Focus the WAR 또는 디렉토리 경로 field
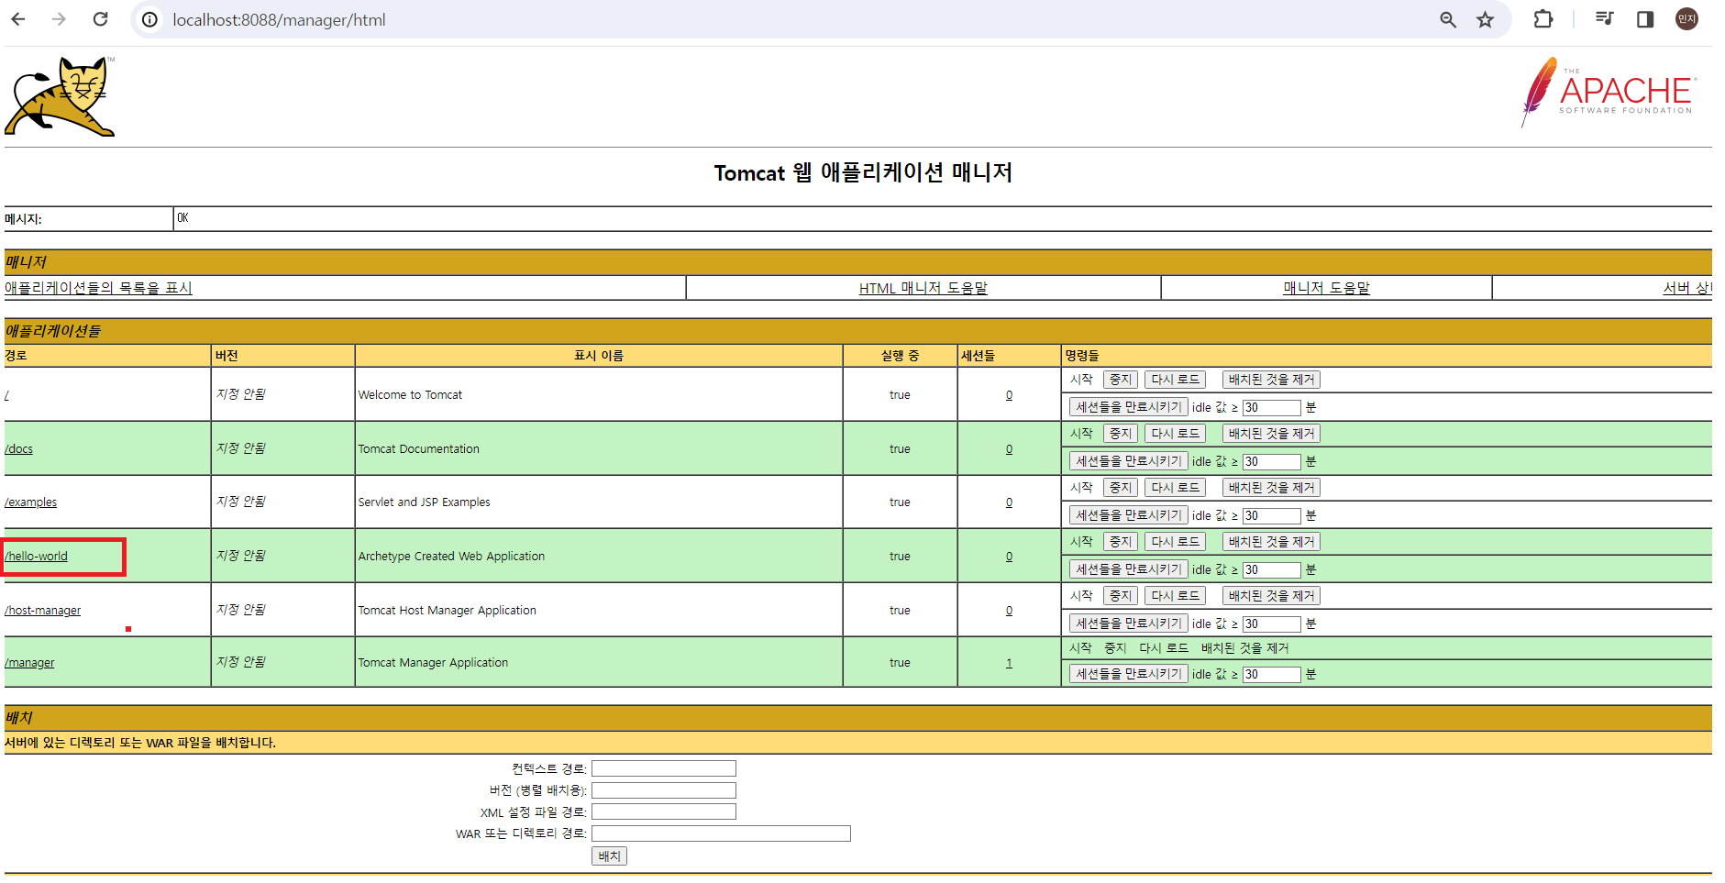 coord(721,833)
